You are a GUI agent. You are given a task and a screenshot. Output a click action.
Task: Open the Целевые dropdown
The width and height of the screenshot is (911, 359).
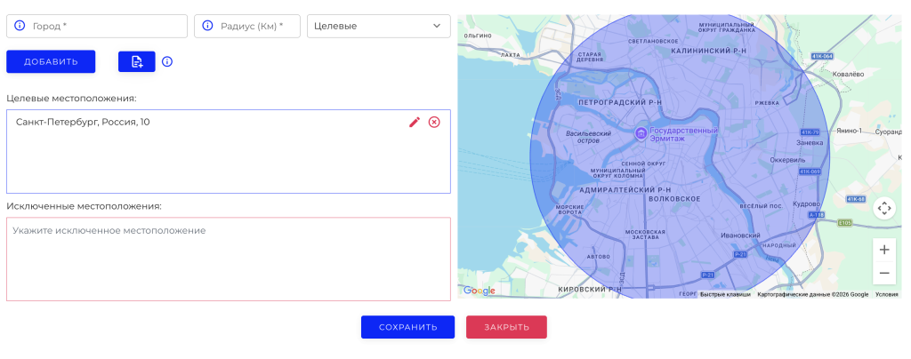pyautogui.click(x=378, y=26)
